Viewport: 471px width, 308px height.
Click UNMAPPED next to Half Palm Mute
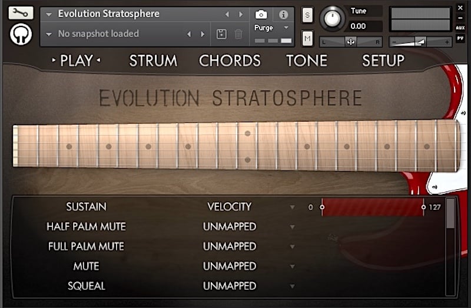click(230, 227)
